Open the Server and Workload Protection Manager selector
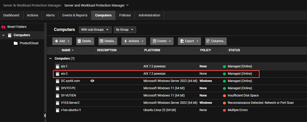307x122 pixels. (x=96, y=5)
